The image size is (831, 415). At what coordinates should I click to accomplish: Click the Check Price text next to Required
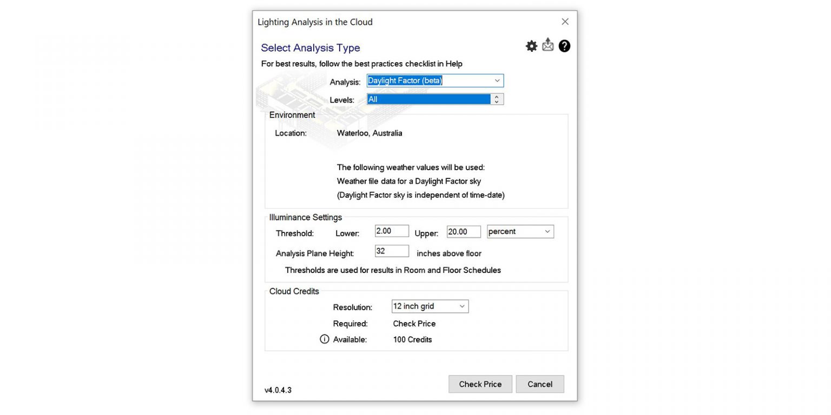tap(414, 323)
